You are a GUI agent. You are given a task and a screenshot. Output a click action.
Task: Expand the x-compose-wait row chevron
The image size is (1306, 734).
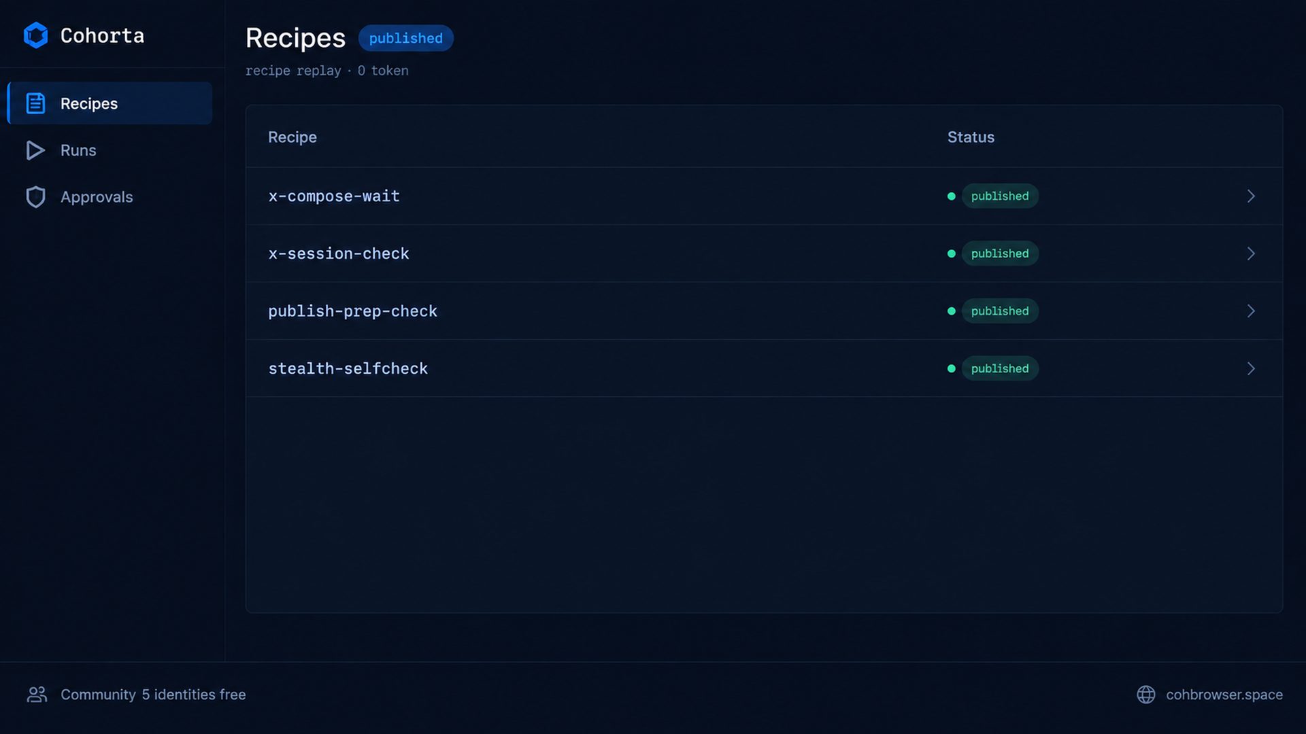(x=1251, y=196)
